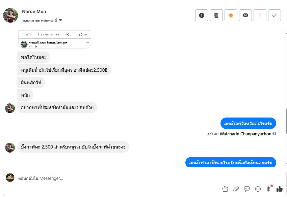Click the red exclamation priority button
This screenshot has height=197, width=287.
pyautogui.click(x=260, y=15)
